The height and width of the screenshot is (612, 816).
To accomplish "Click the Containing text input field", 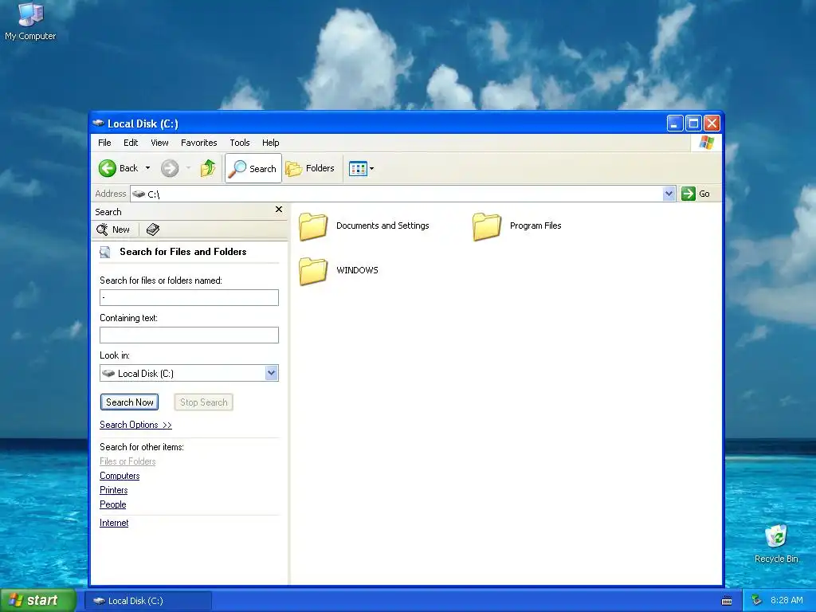I will [189, 335].
